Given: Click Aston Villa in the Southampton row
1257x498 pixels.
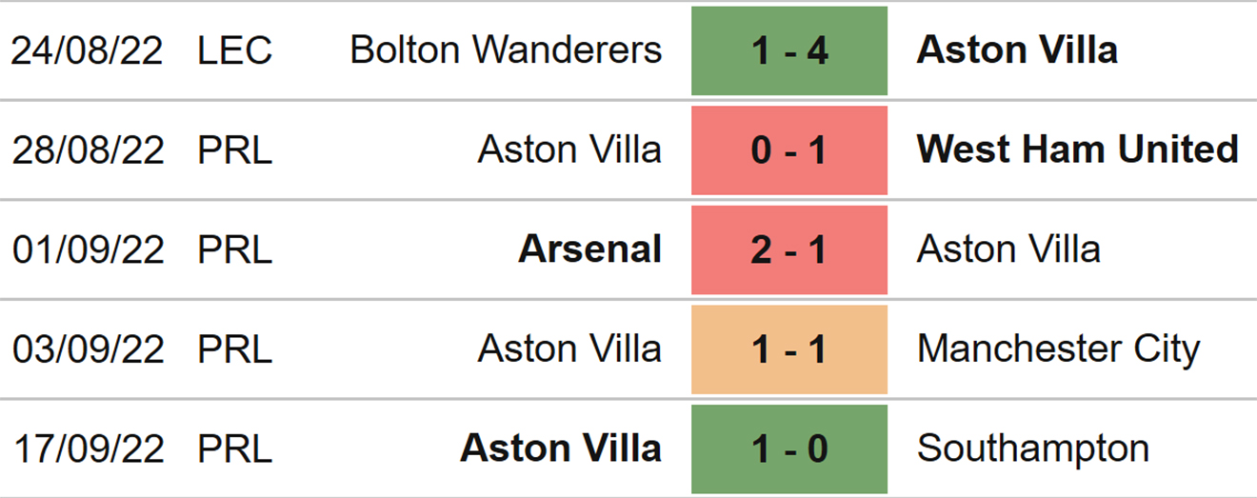Looking at the screenshot, I should (x=561, y=448).
